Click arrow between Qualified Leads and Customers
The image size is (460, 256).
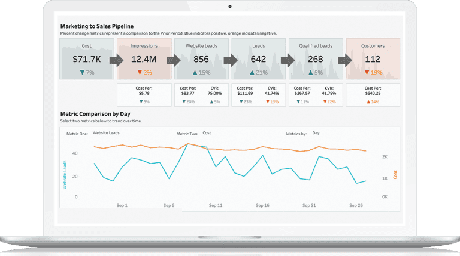pos(345,60)
